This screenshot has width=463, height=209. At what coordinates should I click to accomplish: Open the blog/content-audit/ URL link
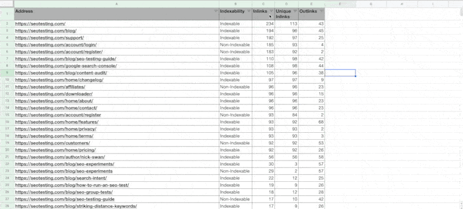click(61, 73)
